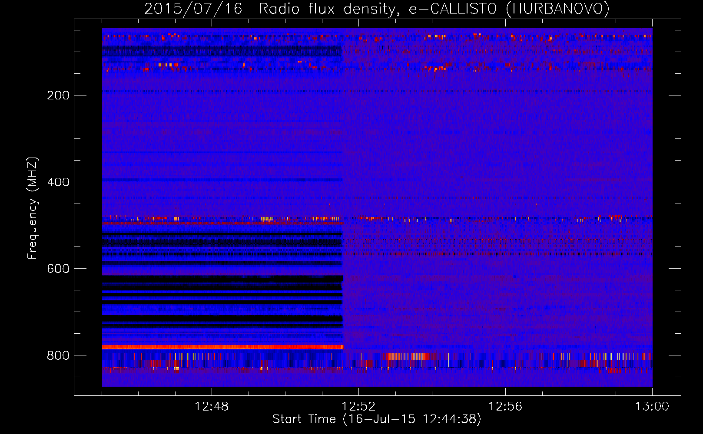Select the 400 frequency tick label
This screenshot has height=434, width=703.
(58, 182)
